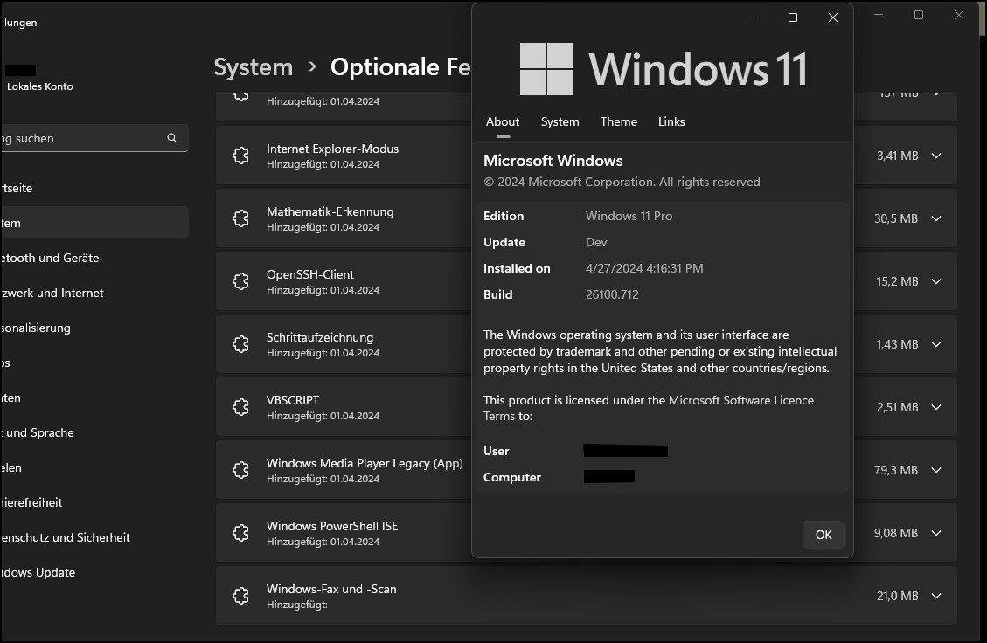Open the Theme tab
This screenshot has width=987, height=643.
[x=618, y=122]
